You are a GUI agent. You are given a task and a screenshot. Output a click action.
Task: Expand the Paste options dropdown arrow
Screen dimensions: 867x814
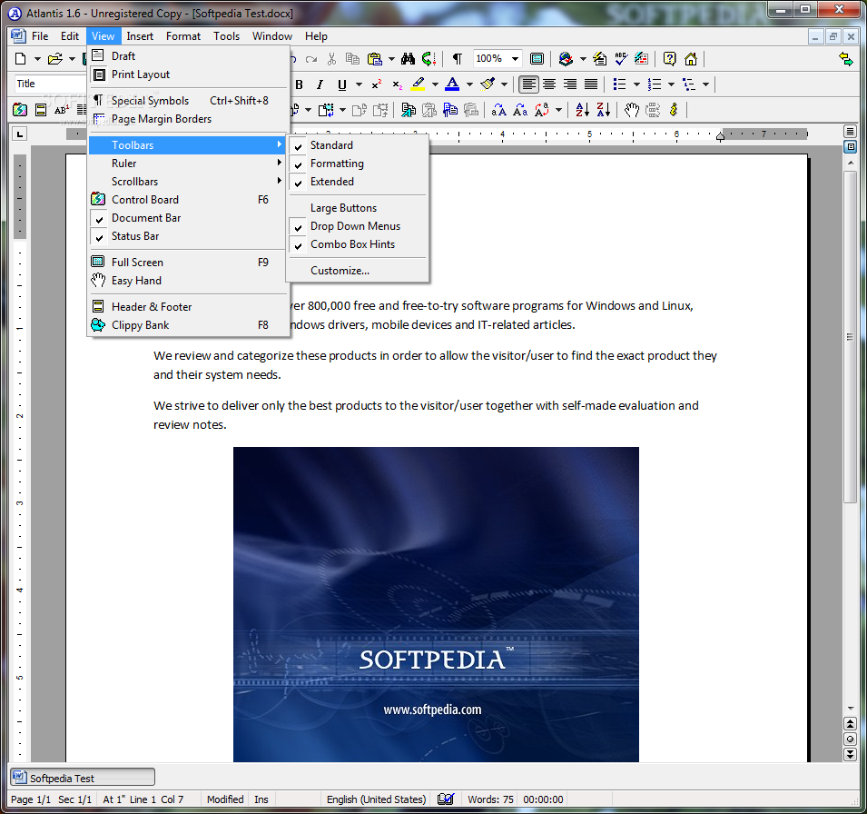coord(391,59)
